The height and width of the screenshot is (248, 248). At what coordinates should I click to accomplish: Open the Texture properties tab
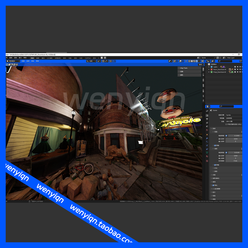coord(207,161)
